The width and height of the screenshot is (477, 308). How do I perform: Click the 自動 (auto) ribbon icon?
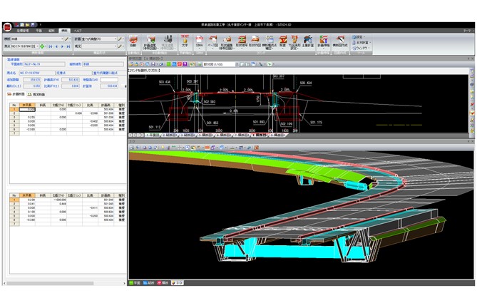click(x=133, y=41)
